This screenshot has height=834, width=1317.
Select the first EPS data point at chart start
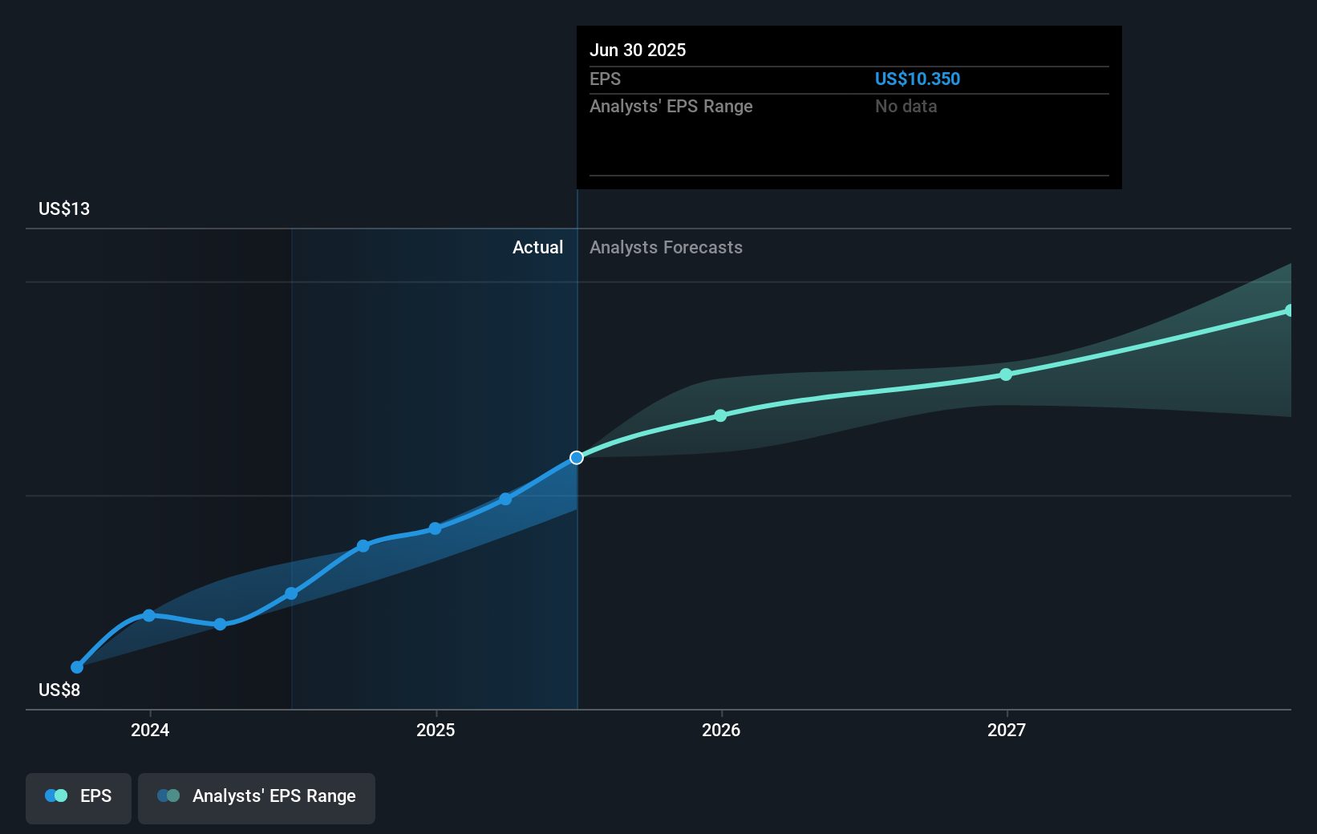coord(77,667)
